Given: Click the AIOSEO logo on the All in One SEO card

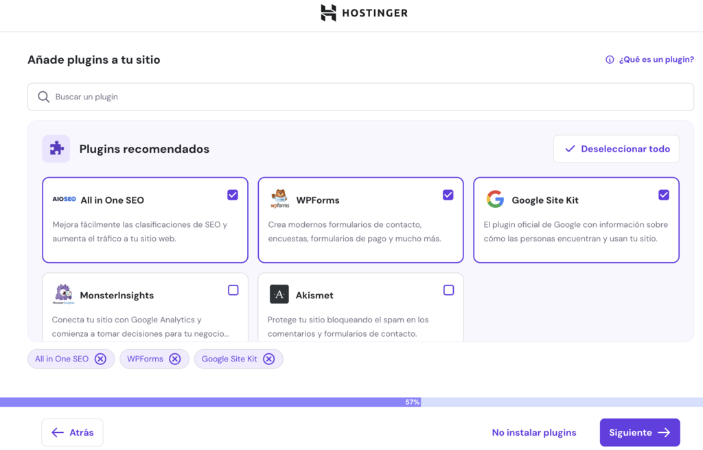Looking at the screenshot, I should (x=63, y=199).
